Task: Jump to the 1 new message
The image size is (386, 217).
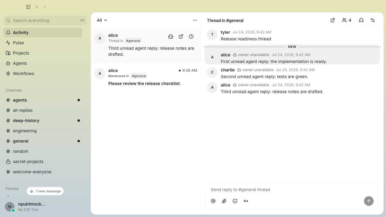Action: [45, 191]
